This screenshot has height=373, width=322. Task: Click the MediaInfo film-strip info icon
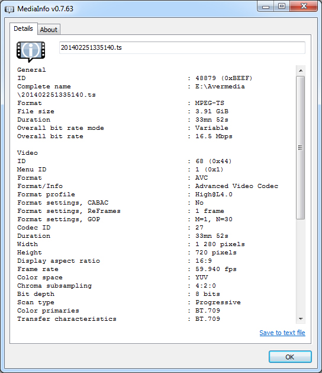pos(31,52)
